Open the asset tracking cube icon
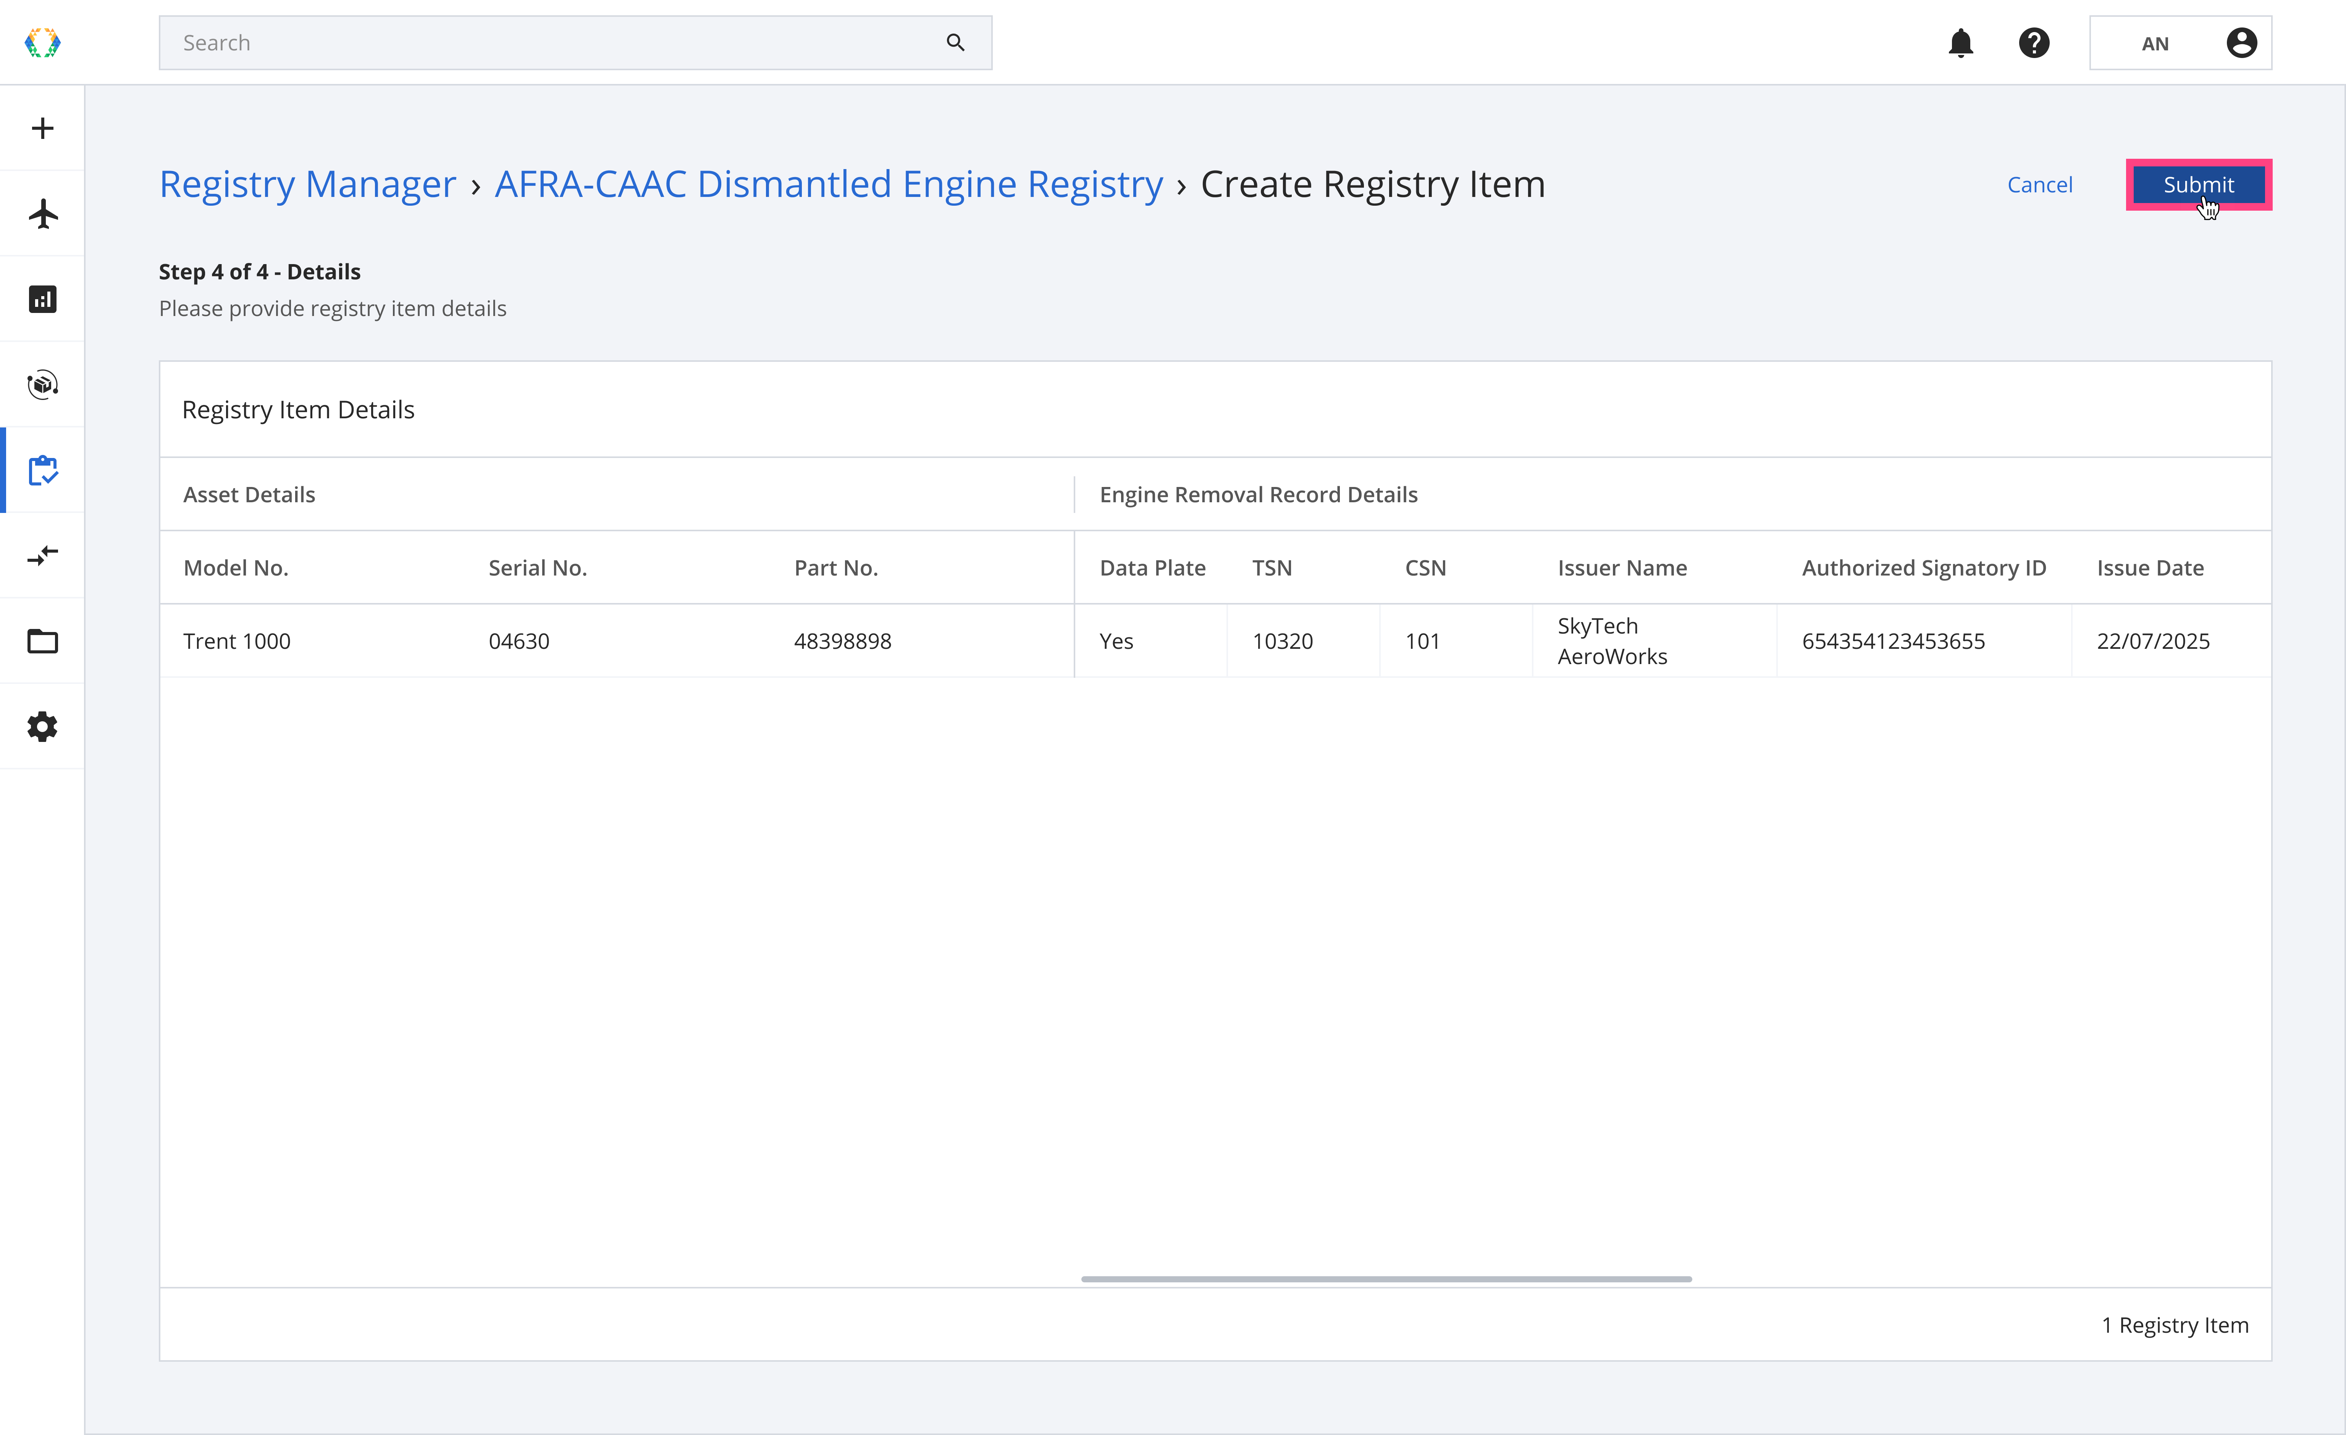This screenshot has height=1435, width=2346. point(42,384)
